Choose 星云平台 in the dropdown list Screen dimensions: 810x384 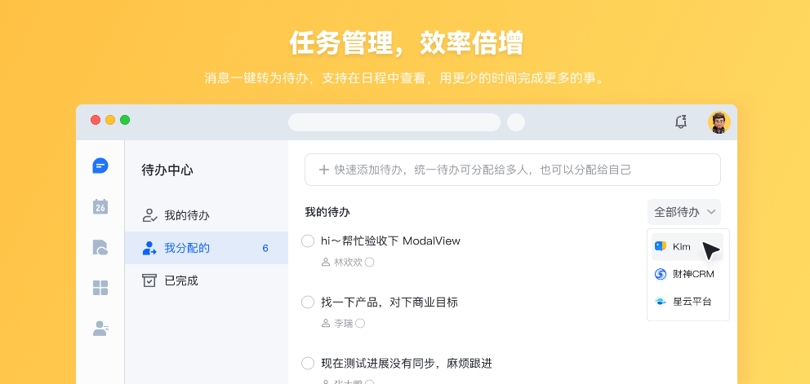pos(687,302)
